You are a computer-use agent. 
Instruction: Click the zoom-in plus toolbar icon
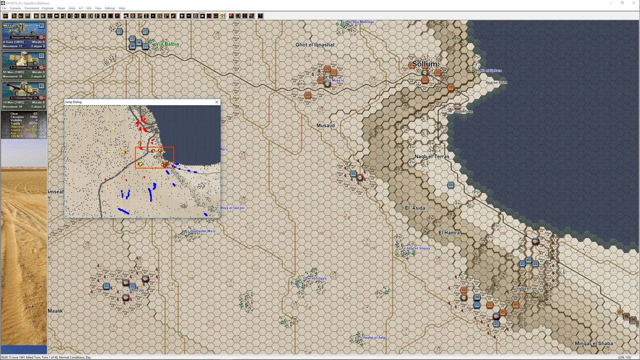click(182, 16)
